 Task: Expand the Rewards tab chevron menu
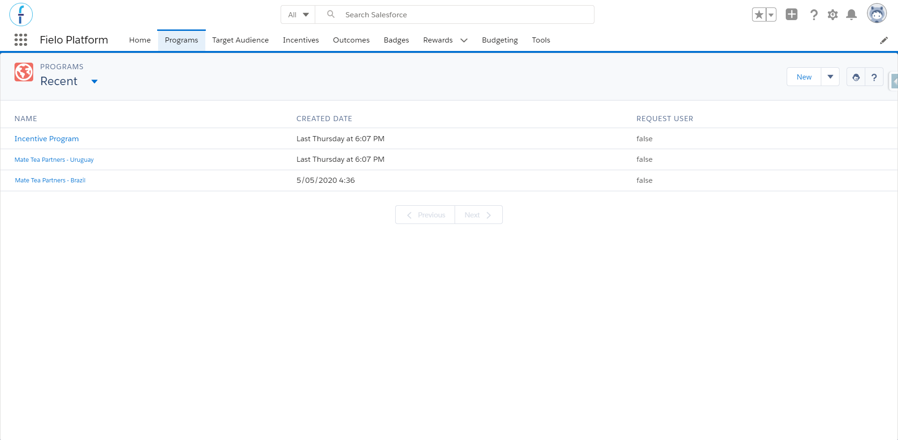[464, 40]
